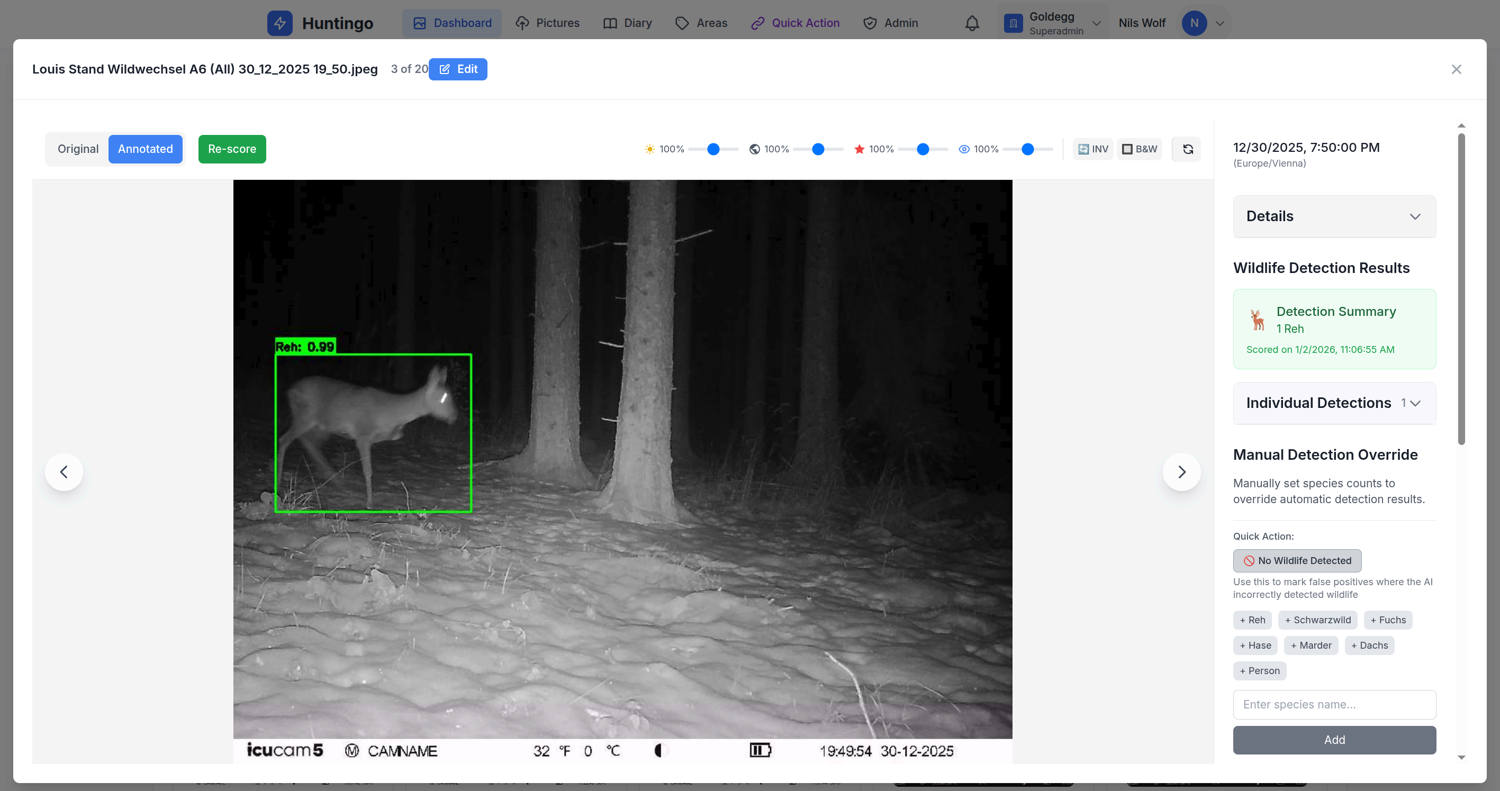Go to next picture with right arrow
Screen dimensions: 1500x791
1181,472
